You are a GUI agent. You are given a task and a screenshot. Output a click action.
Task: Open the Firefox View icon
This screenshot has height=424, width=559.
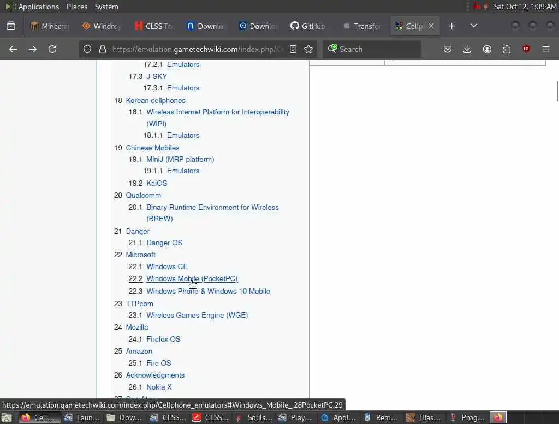click(11, 26)
